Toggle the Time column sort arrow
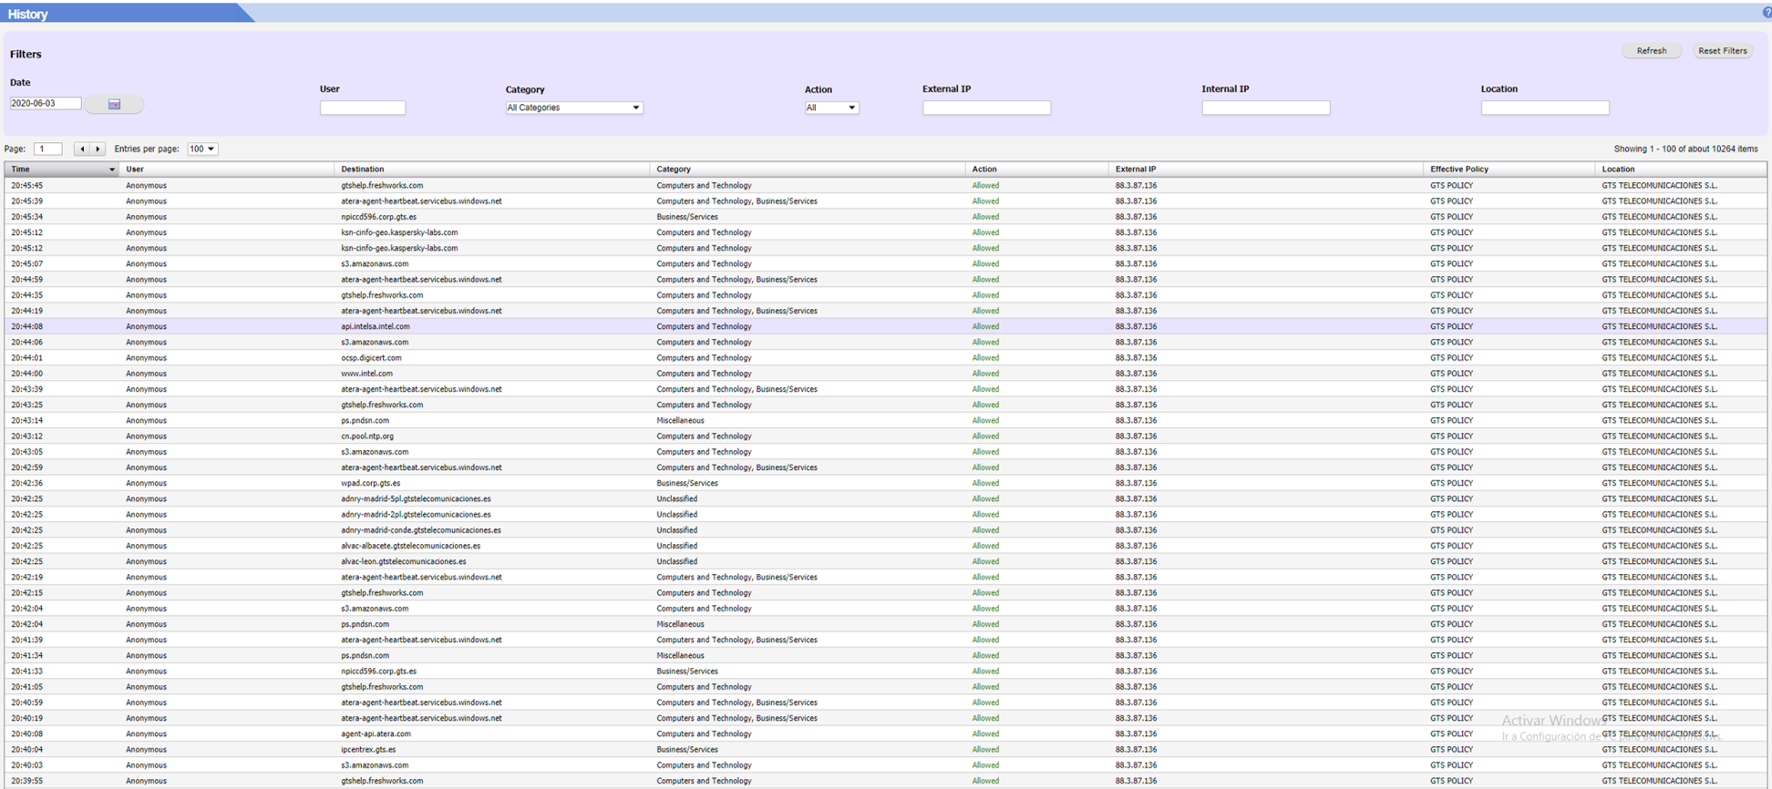This screenshot has height=789, width=1772. 112,169
